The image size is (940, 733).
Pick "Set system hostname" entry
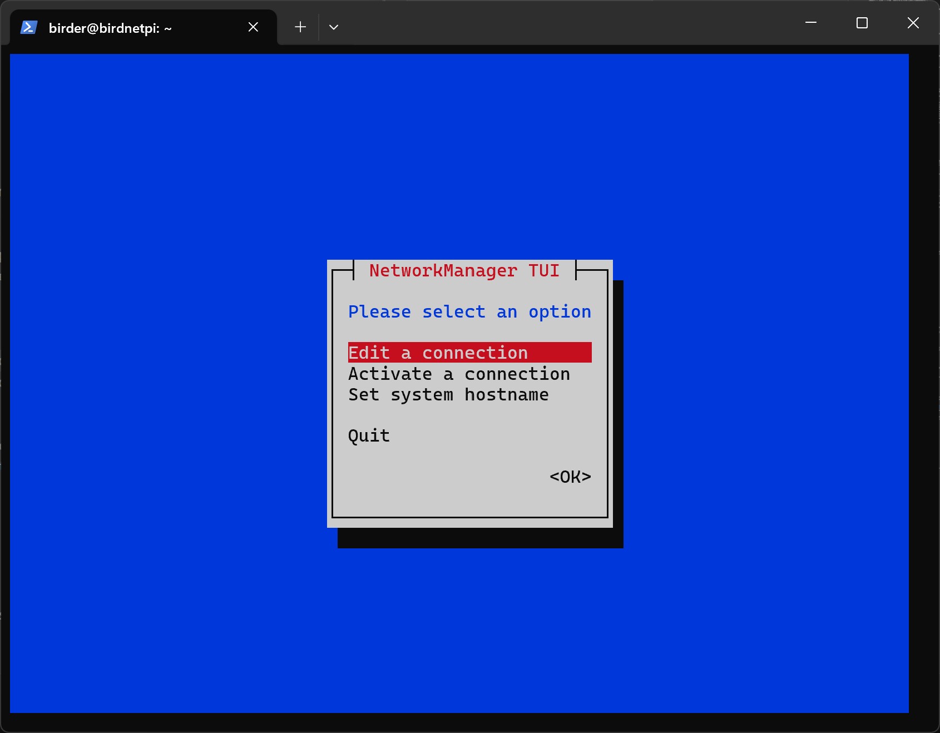[x=448, y=395]
